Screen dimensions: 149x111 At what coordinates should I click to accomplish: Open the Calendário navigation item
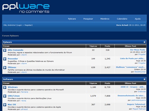(x=122, y=19)
